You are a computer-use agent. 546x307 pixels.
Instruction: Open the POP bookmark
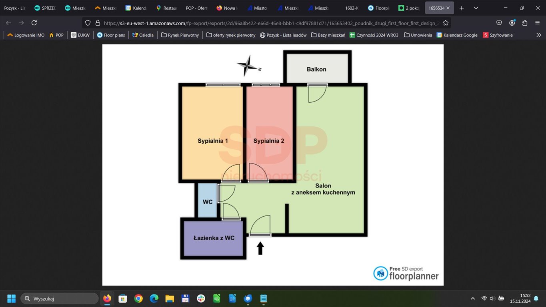point(56,35)
